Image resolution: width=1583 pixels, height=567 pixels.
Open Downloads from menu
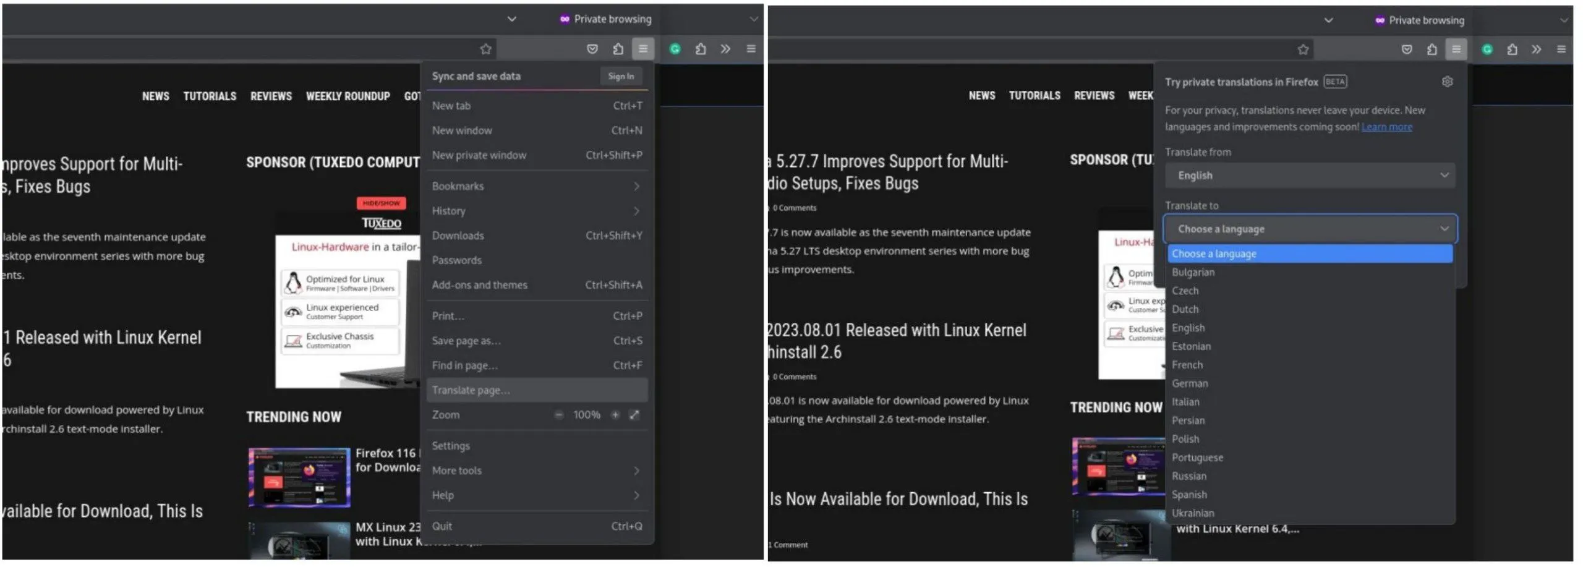point(537,236)
